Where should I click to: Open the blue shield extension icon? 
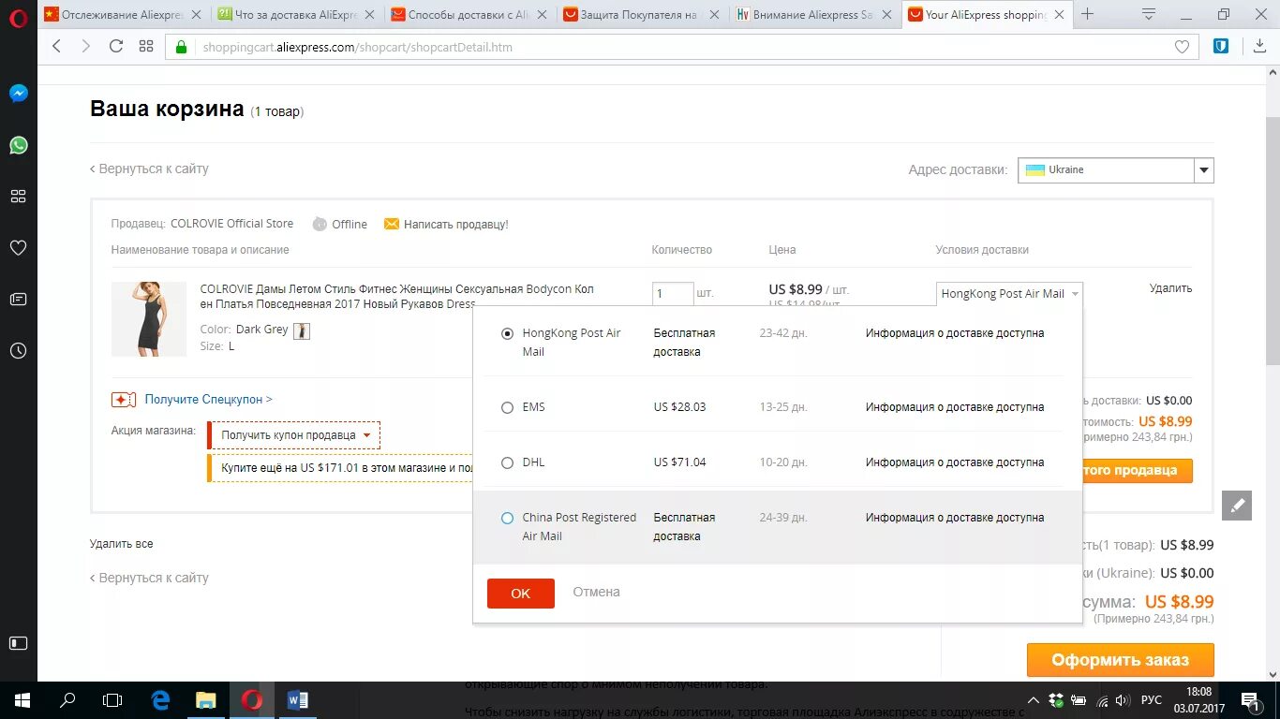pos(1221,46)
